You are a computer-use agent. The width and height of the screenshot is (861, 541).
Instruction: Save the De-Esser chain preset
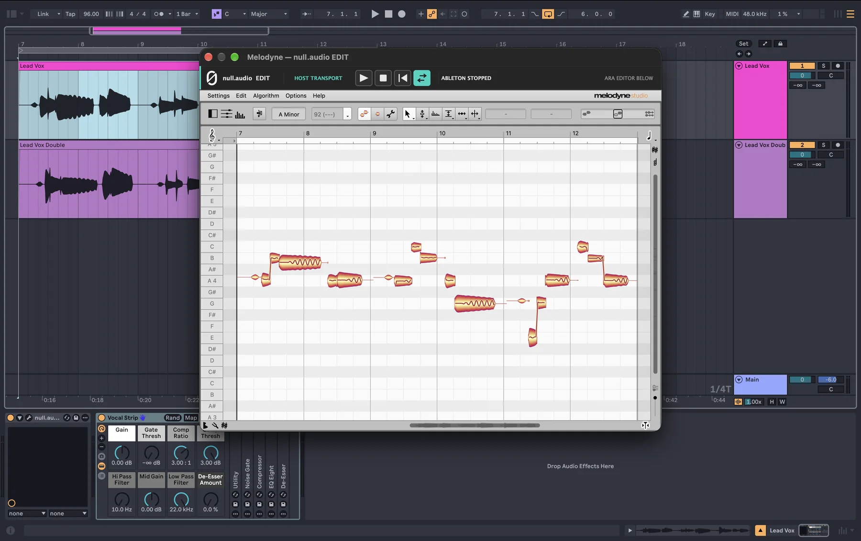coord(283,504)
